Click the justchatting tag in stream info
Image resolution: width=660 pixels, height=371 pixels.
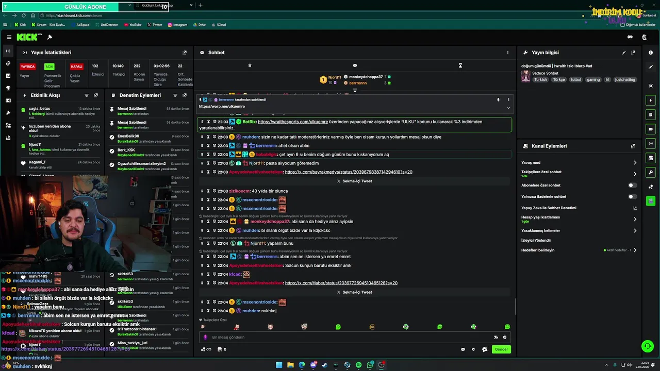coord(625,80)
